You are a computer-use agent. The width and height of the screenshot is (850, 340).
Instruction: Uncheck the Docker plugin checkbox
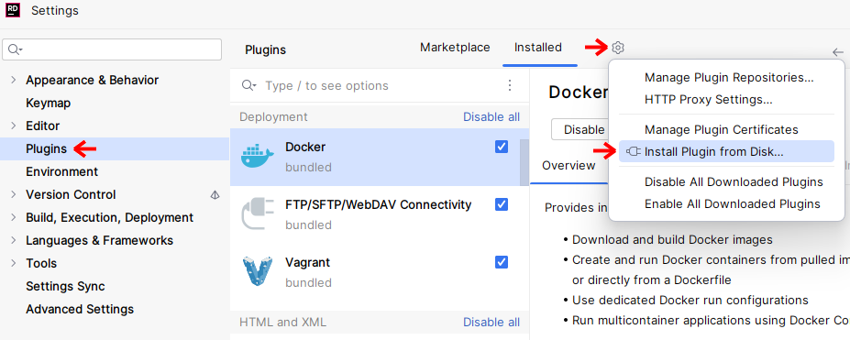pyautogui.click(x=502, y=147)
